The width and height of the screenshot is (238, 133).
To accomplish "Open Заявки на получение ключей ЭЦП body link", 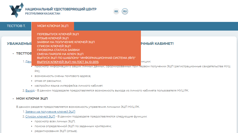I will point(50,112).
